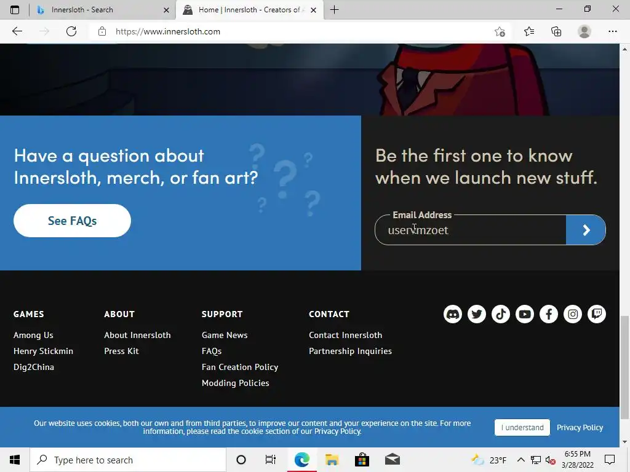Image resolution: width=630 pixels, height=472 pixels.
Task: Open the Press Kit link
Action: click(121, 351)
